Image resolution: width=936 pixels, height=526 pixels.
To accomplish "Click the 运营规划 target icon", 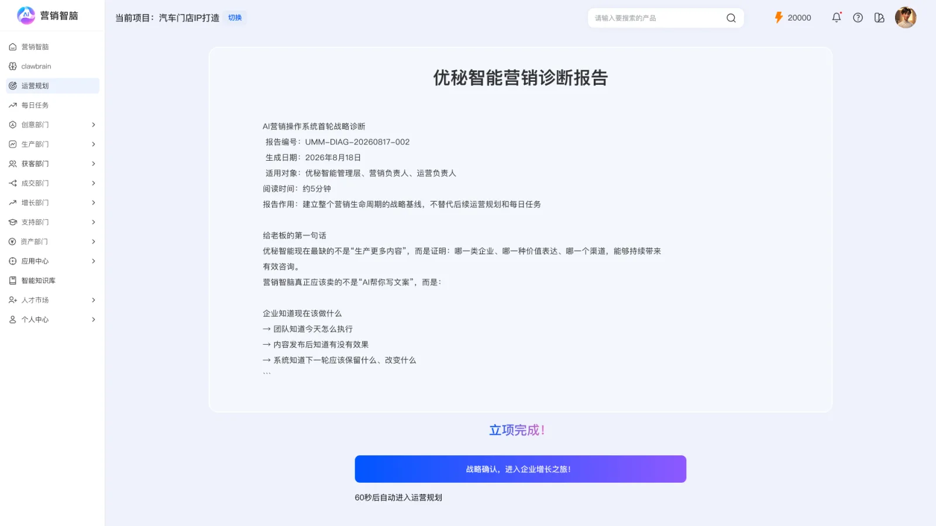I will coord(13,86).
